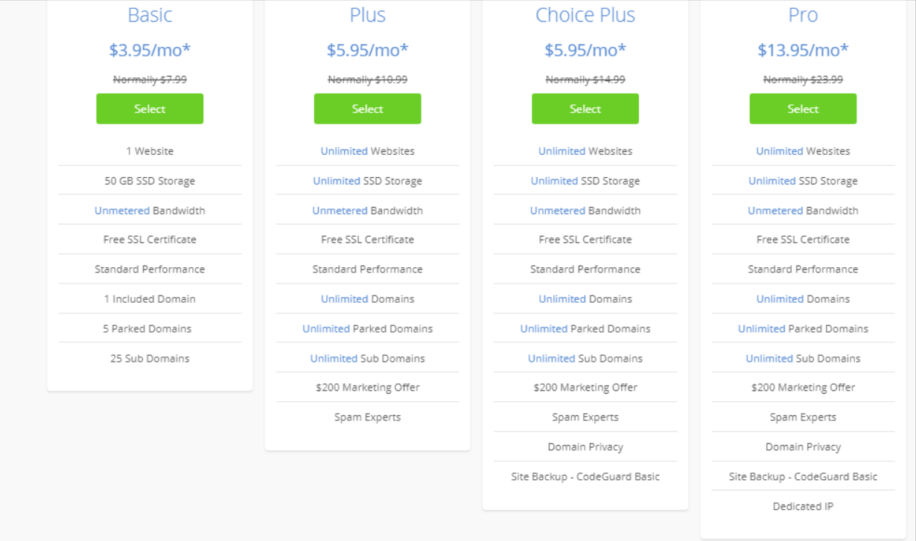Click the Choice Plus plan title

coord(585,15)
